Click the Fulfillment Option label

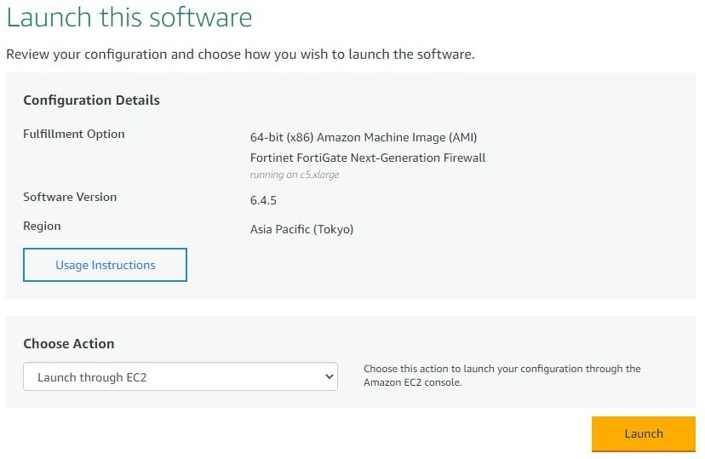(x=74, y=134)
